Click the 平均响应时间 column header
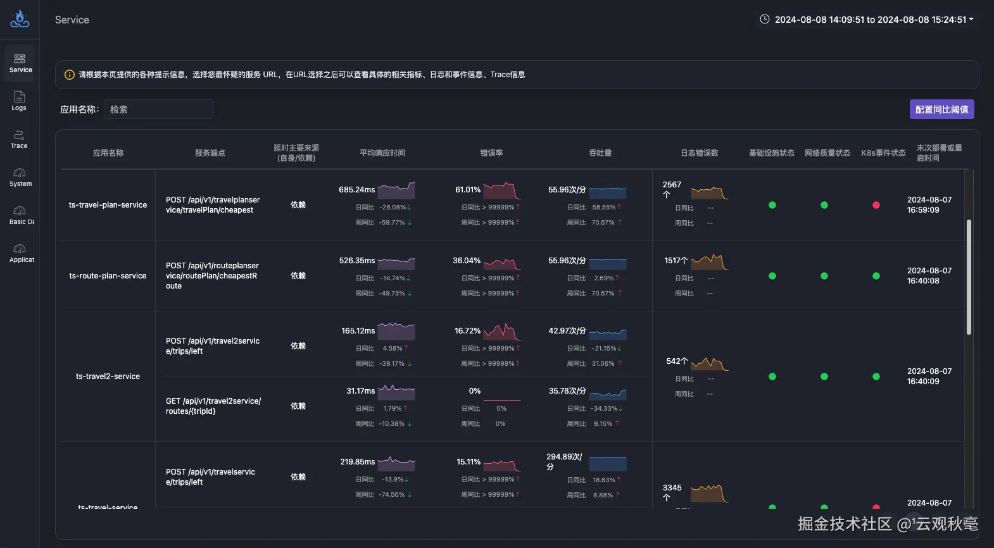The height and width of the screenshot is (548, 994). (382, 153)
